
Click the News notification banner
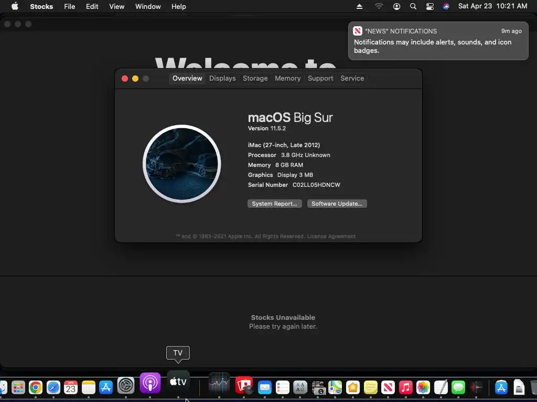click(438, 41)
